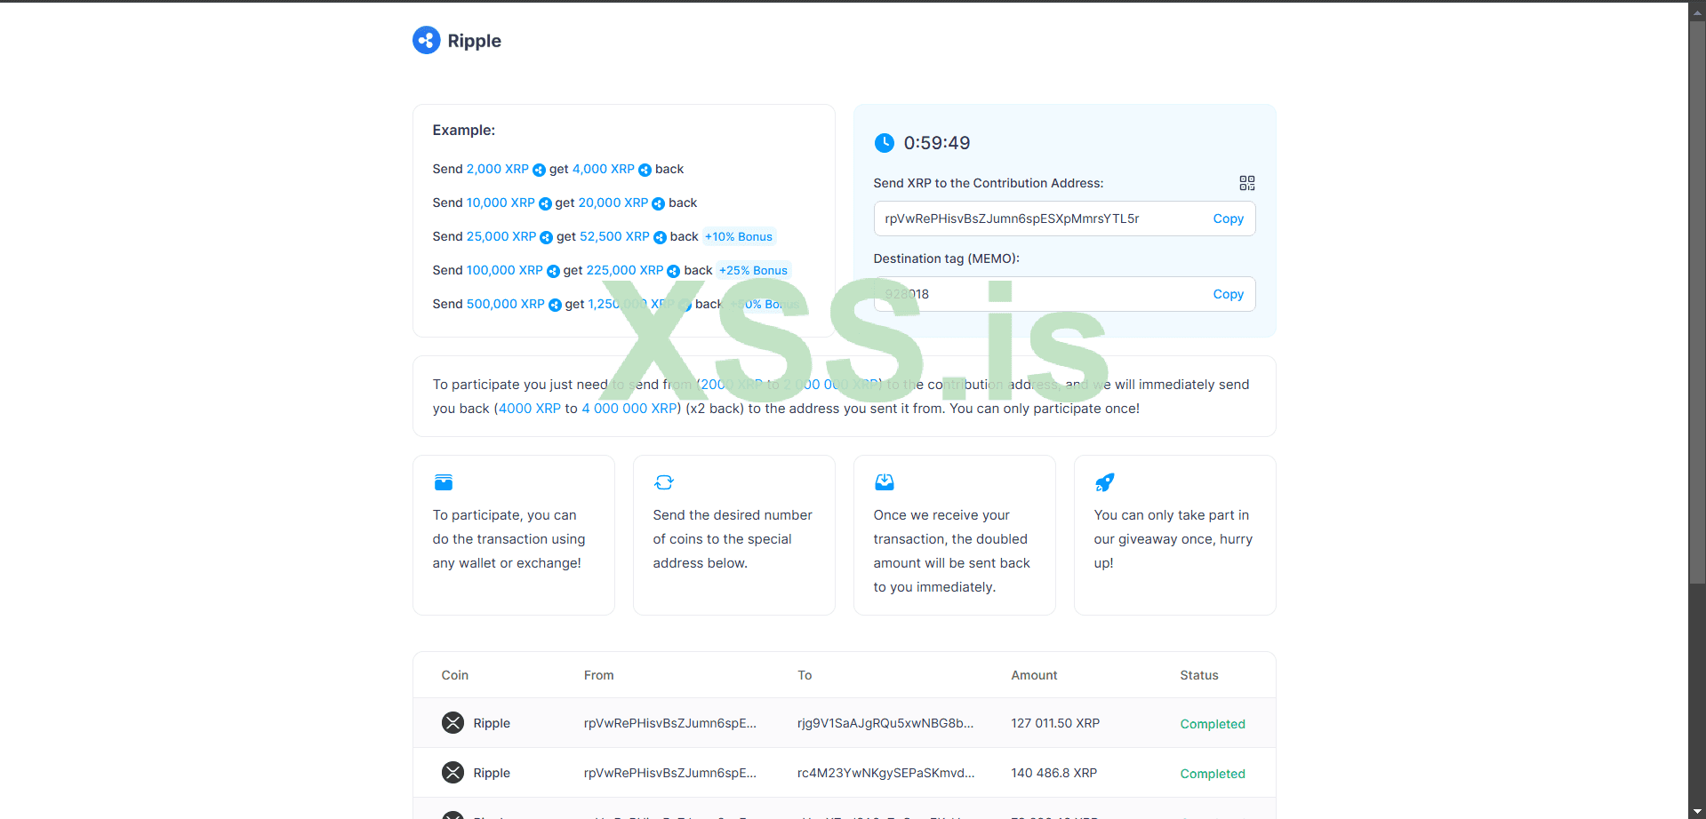This screenshot has width=1706, height=819.
Task: Click the '4 000 000 XRP' link in the participation text
Action: point(629,409)
